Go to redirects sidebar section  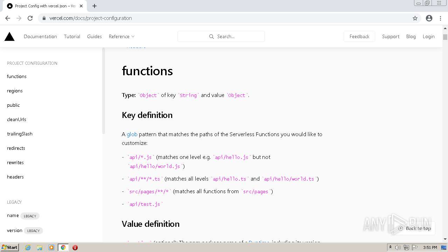click(x=16, y=148)
